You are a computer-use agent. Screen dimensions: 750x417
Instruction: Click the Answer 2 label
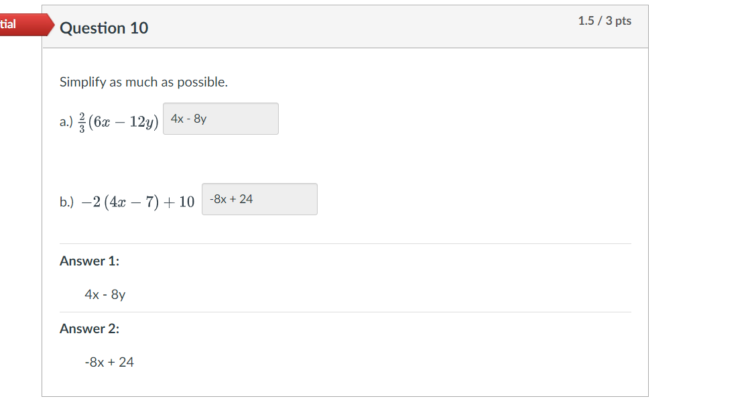[90, 329]
